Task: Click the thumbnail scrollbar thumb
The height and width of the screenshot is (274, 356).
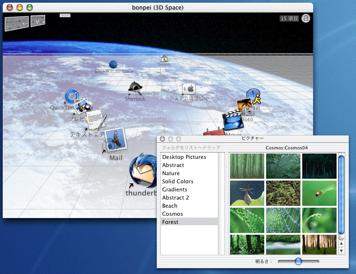Action: pos(341,195)
